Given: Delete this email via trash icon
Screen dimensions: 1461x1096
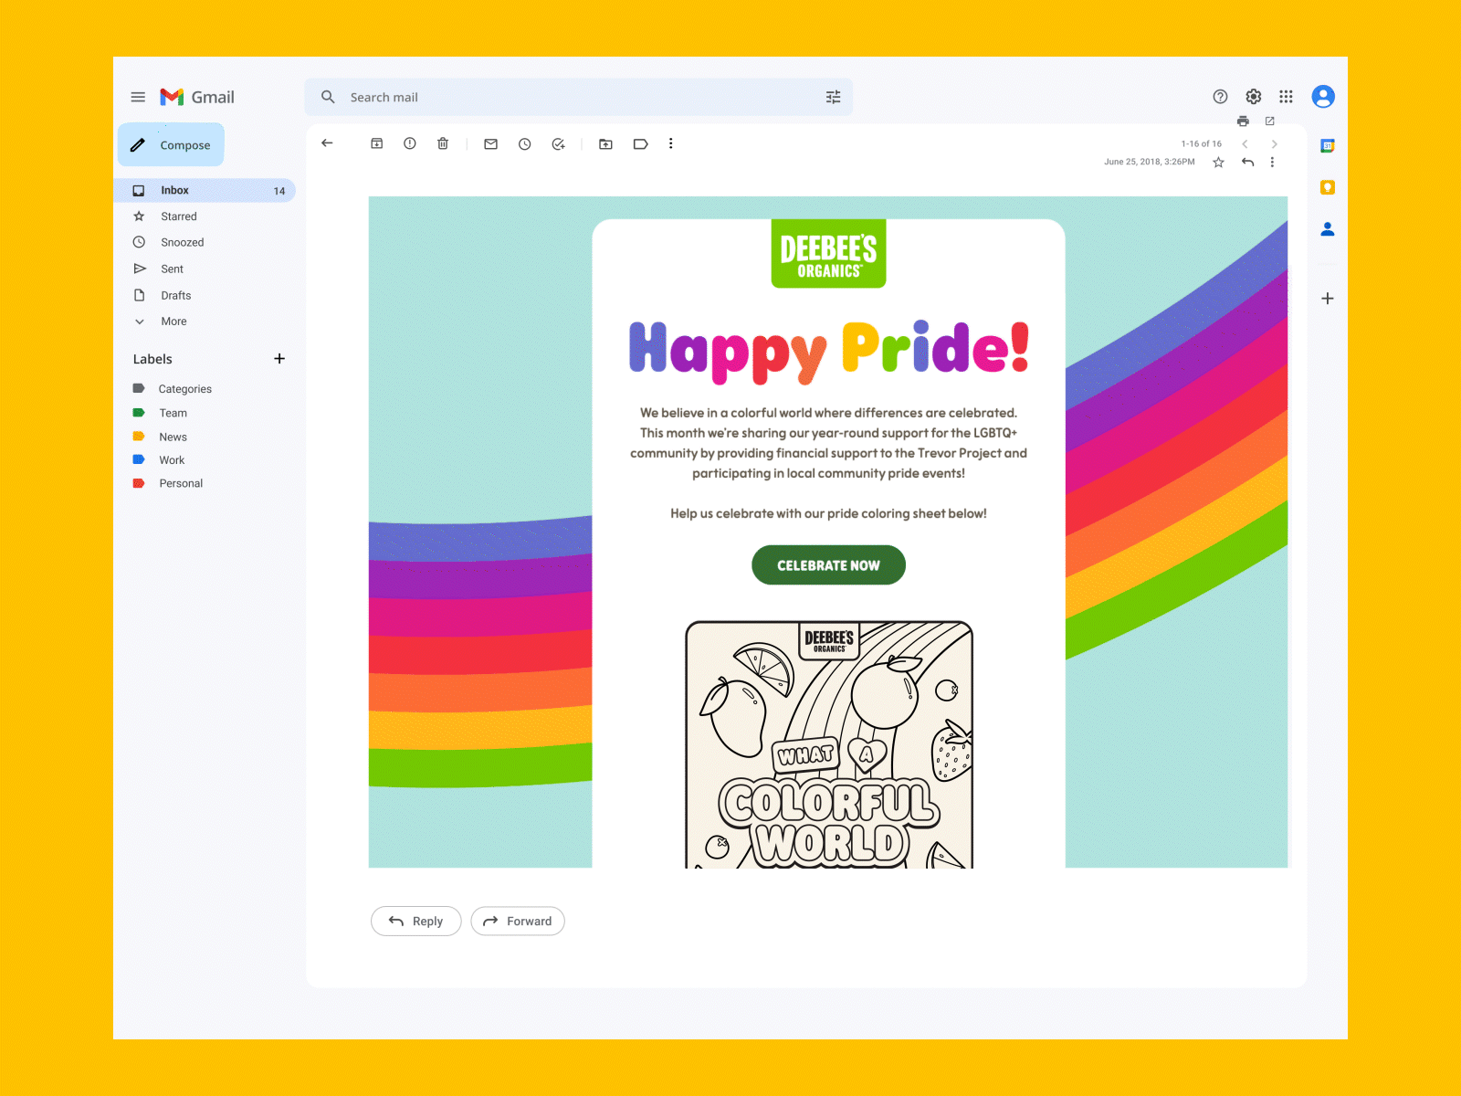Looking at the screenshot, I should pos(443,143).
